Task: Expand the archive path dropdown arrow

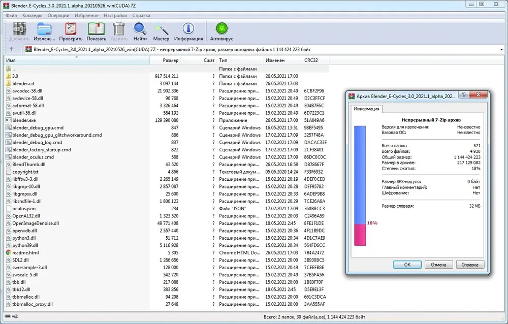Action: tap(501, 50)
